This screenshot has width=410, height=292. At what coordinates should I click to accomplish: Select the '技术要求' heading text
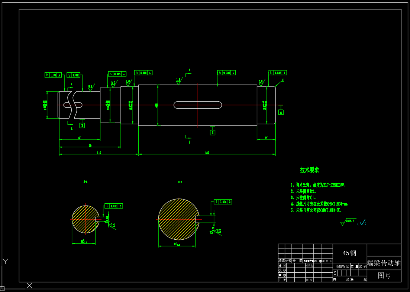310,170
